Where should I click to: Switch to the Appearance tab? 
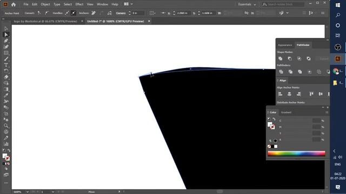coord(285,45)
